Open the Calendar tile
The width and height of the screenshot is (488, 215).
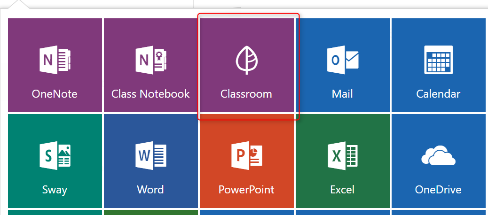click(x=440, y=65)
